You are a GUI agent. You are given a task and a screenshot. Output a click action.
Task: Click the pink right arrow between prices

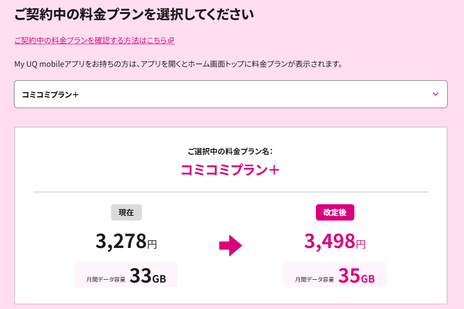pos(230,246)
